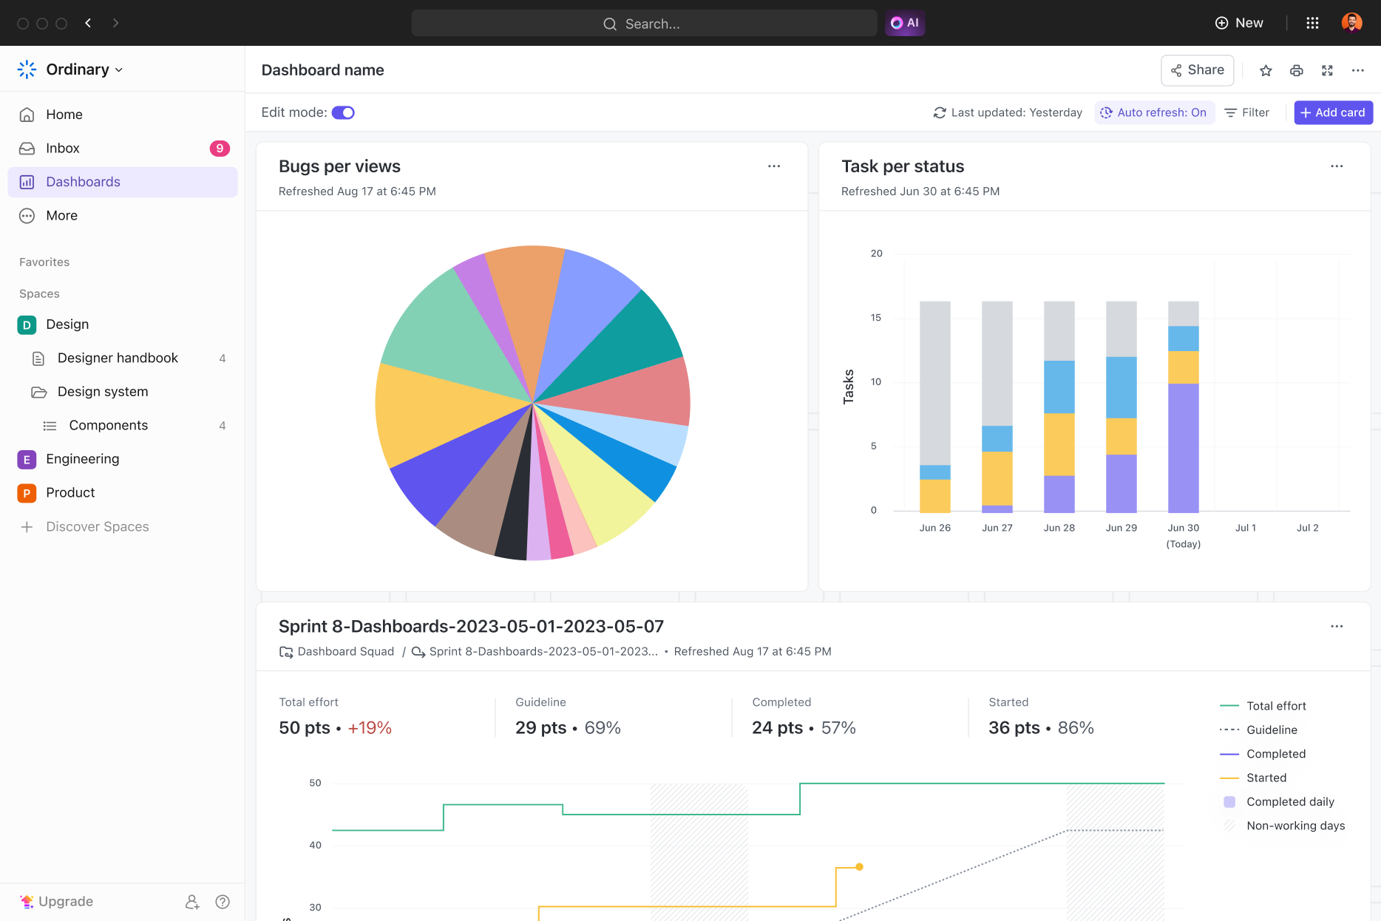This screenshot has width=1381, height=921.
Task: Open the Components list under Design system
Action: point(108,425)
